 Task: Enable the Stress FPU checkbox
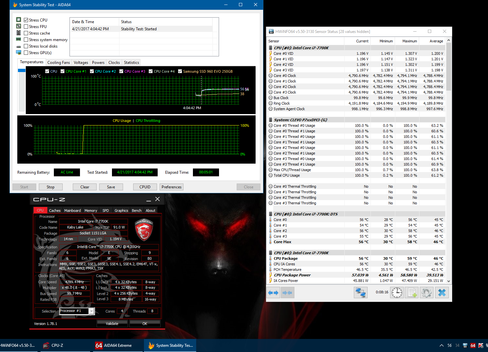pos(26,26)
